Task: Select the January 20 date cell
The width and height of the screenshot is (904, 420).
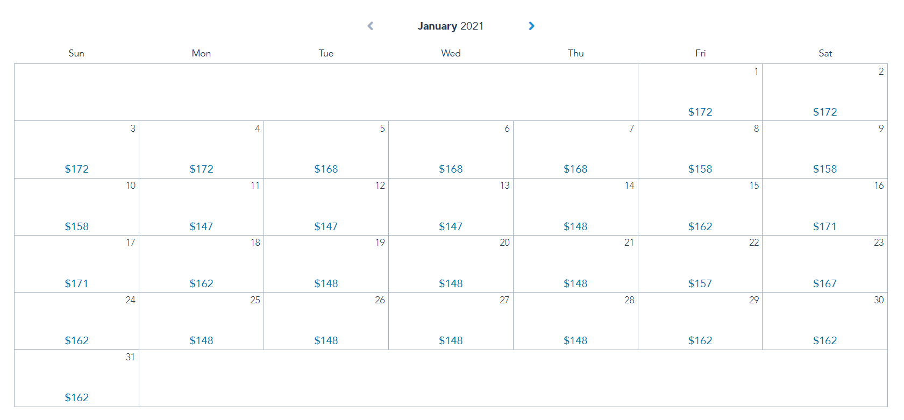Action: click(x=451, y=264)
